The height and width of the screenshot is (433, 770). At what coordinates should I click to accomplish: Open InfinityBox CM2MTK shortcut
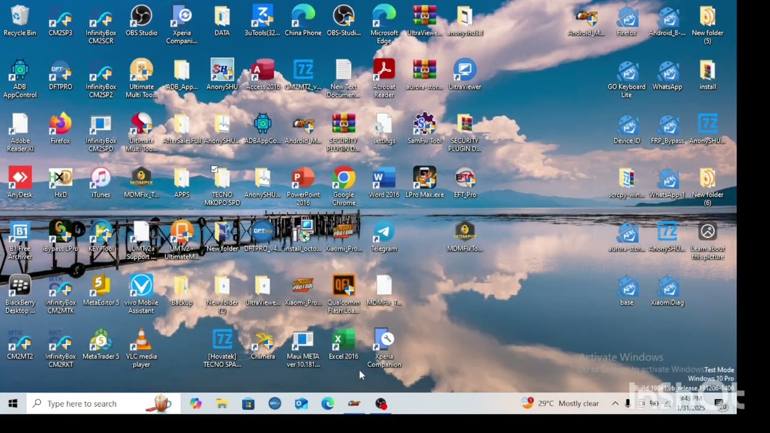click(x=60, y=294)
